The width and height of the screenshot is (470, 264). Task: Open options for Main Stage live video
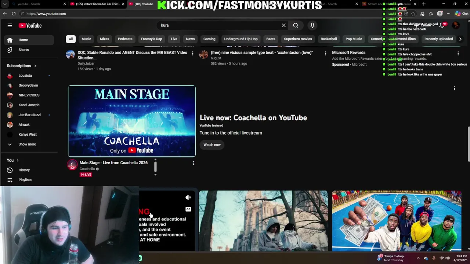(x=194, y=163)
